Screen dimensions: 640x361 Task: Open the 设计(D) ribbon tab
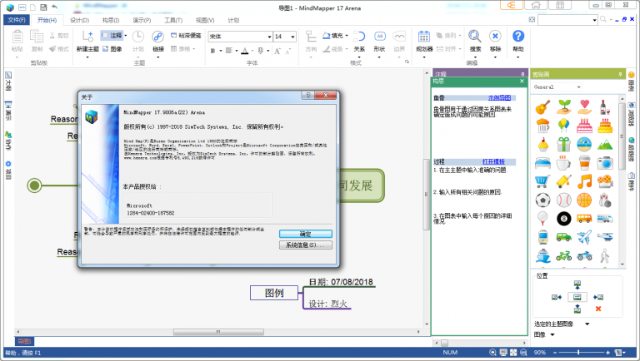80,19
